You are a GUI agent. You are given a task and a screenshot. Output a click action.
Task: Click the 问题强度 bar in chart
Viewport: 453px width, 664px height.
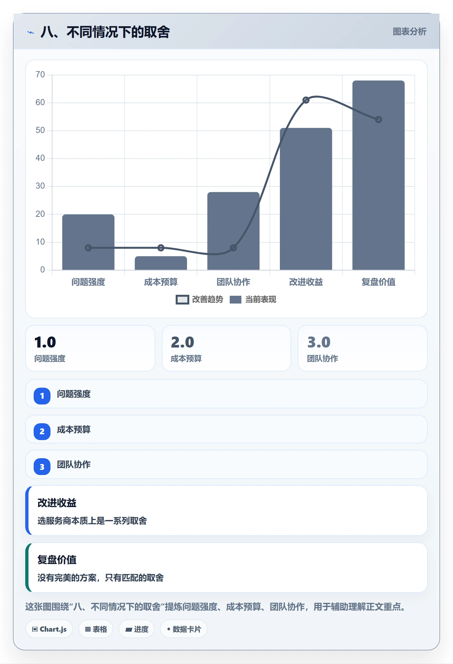click(x=88, y=242)
